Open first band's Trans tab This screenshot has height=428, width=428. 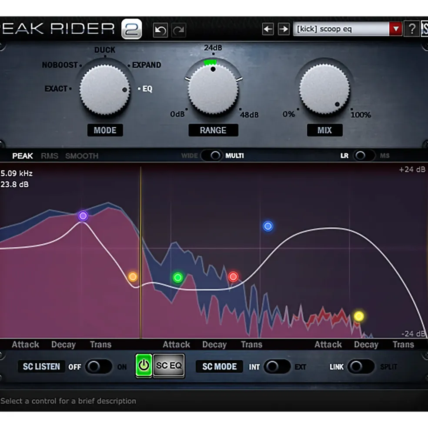pos(100,345)
